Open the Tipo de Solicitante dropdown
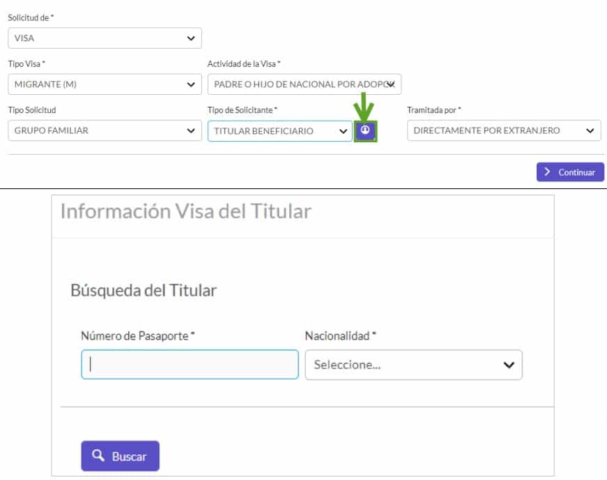Screen dimensions: 607x480 click(x=279, y=130)
